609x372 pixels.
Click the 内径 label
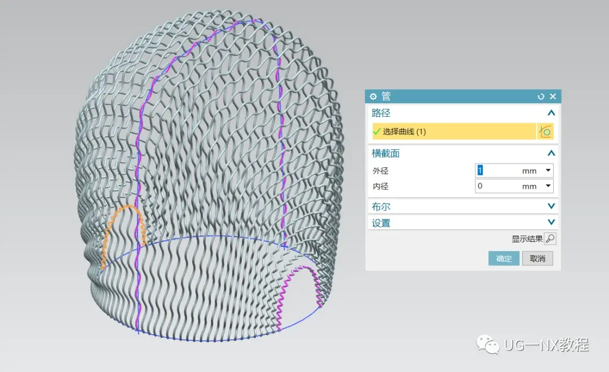(x=380, y=187)
